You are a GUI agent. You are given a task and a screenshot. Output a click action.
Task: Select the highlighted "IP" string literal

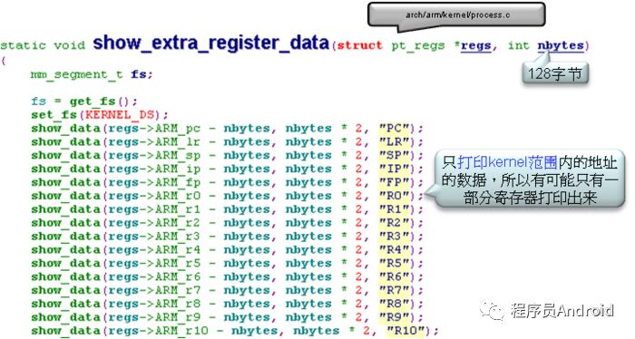395,169
